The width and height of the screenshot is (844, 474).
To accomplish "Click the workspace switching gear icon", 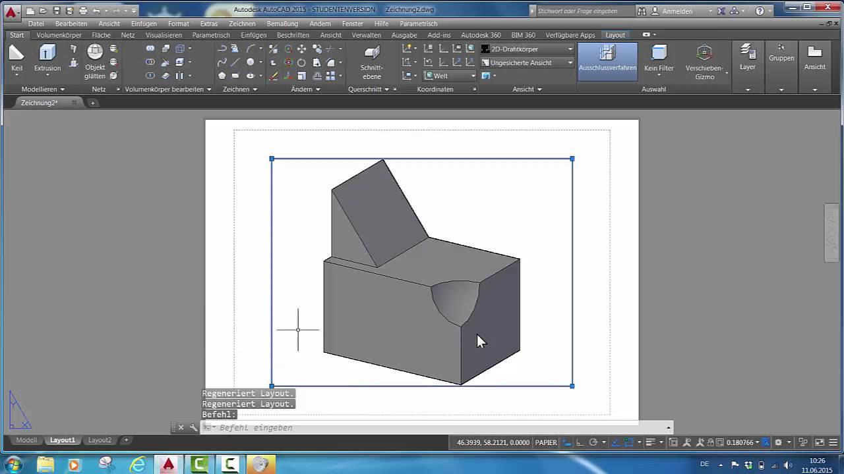I will [x=778, y=442].
